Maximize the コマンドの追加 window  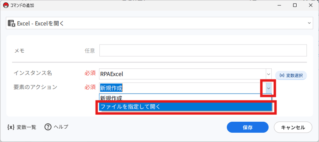(295, 5)
